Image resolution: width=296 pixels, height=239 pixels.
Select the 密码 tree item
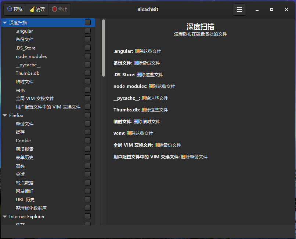coord(20,166)
